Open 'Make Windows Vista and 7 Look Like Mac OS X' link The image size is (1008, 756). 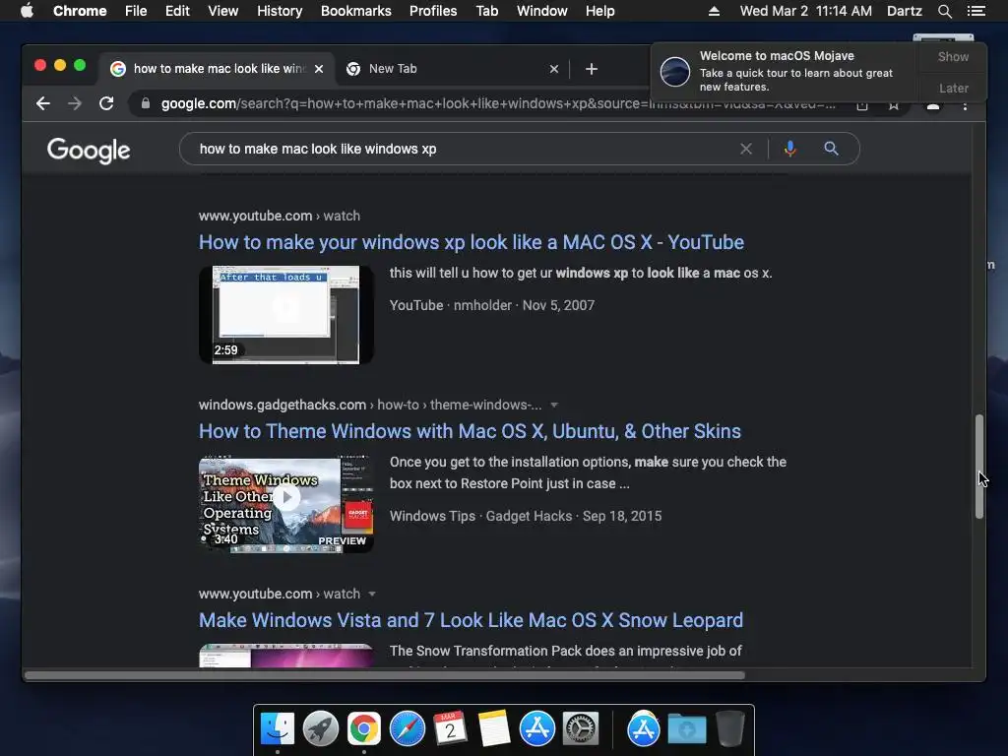click(471, 620)
